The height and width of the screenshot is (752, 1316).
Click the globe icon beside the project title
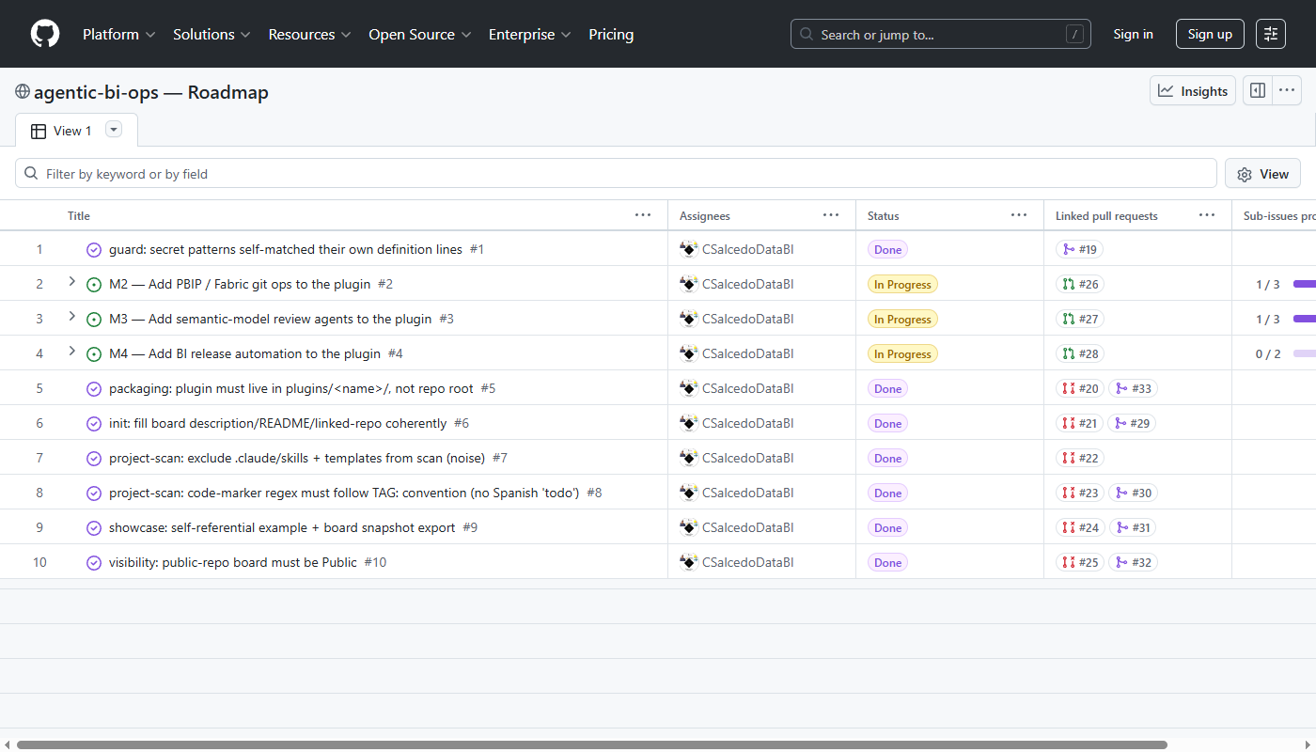click(x=23, y=92)
